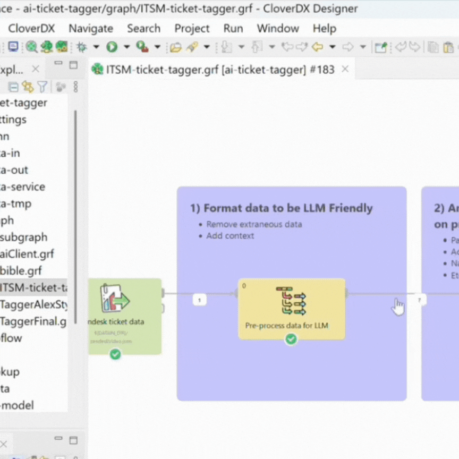Open the Project menu
459x459 pixels.
click(192, 29)
